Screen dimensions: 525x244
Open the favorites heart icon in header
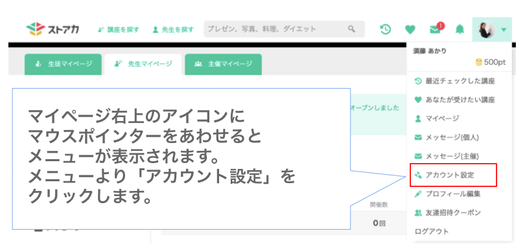click(410, 30)
